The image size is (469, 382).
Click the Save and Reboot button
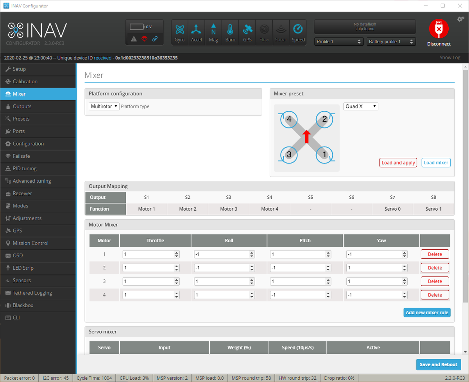click(x=439, y=364)
